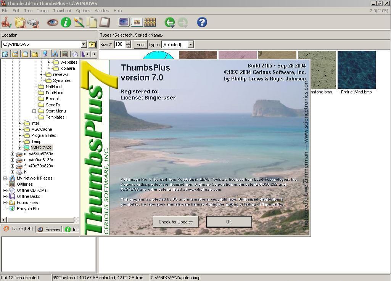391x281 pixels.
Task: Select the network computers tree tab icon
Action: click(55, 54)
